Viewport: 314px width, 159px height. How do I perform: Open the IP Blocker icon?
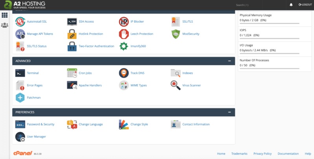pyautogui.click(x=124, y=21)
